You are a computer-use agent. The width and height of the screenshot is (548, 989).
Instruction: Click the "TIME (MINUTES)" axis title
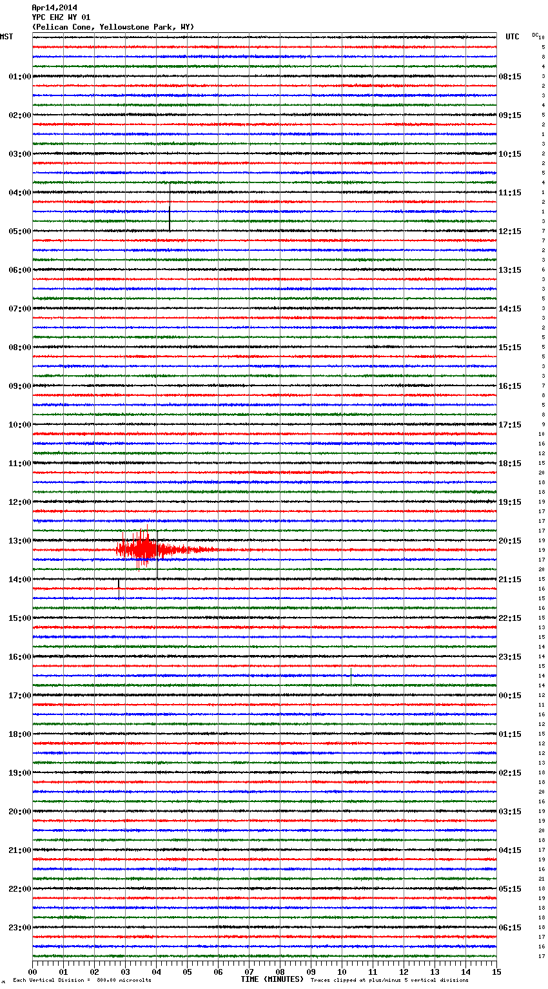tap(272, 979)
